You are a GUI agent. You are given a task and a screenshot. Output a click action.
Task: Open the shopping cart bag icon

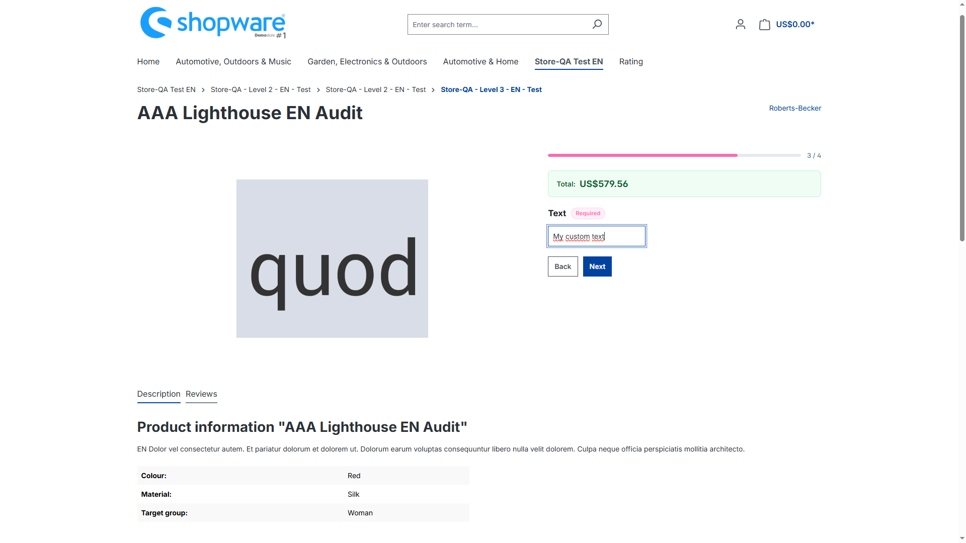[x=764, y=24]
